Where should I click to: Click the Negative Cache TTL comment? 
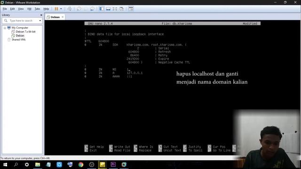click(x=174, y=62)
